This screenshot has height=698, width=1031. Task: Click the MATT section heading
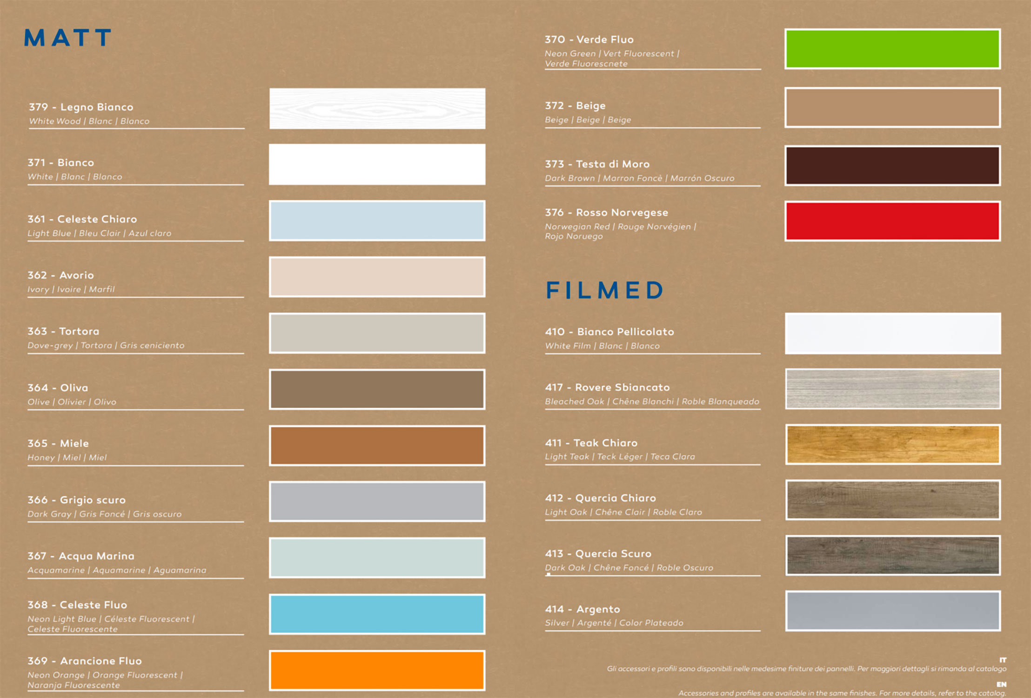[x=68, y=38]
